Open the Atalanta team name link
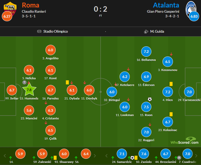This screenshot has height=165, width=201. [167, 5]
